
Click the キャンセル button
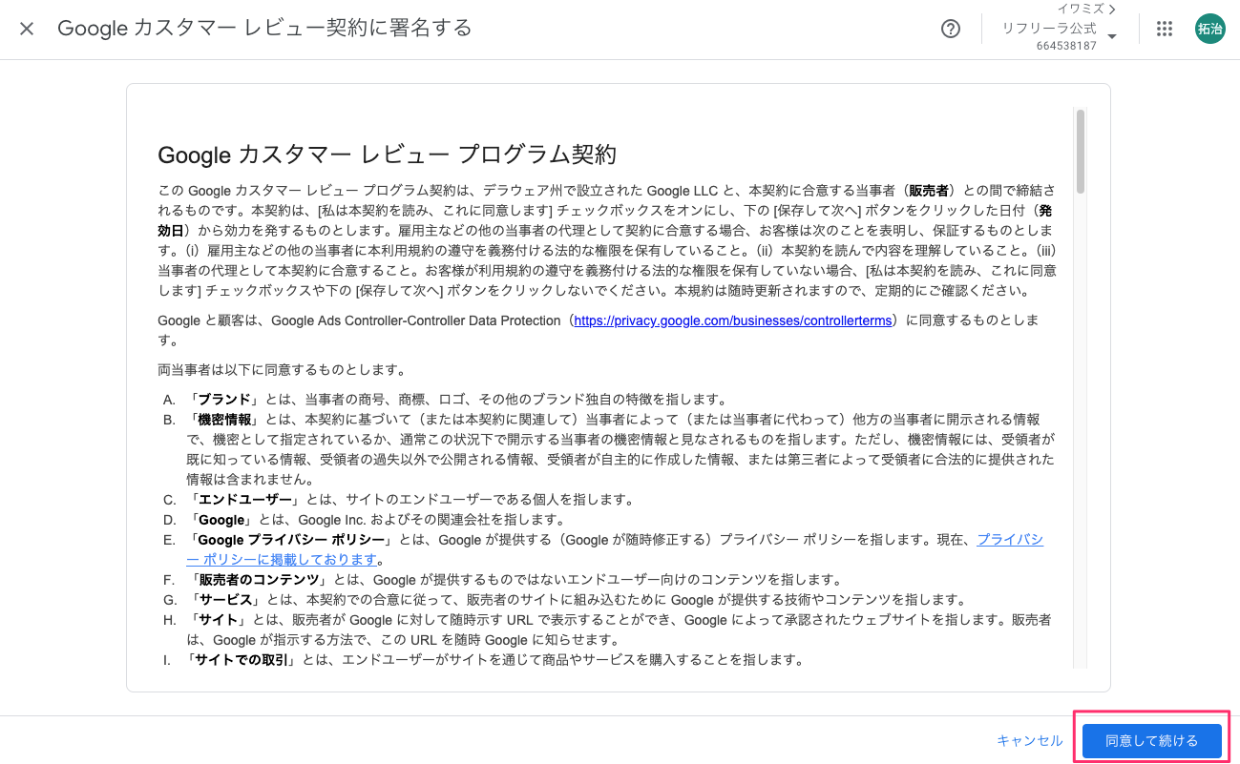1029,741
